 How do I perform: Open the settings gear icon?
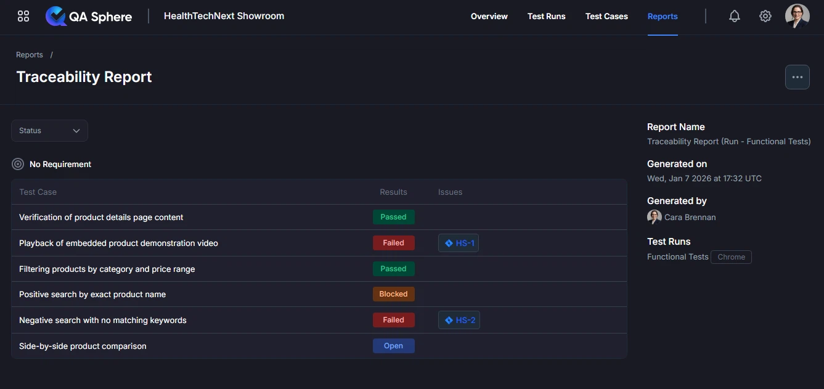pos(765,17)
